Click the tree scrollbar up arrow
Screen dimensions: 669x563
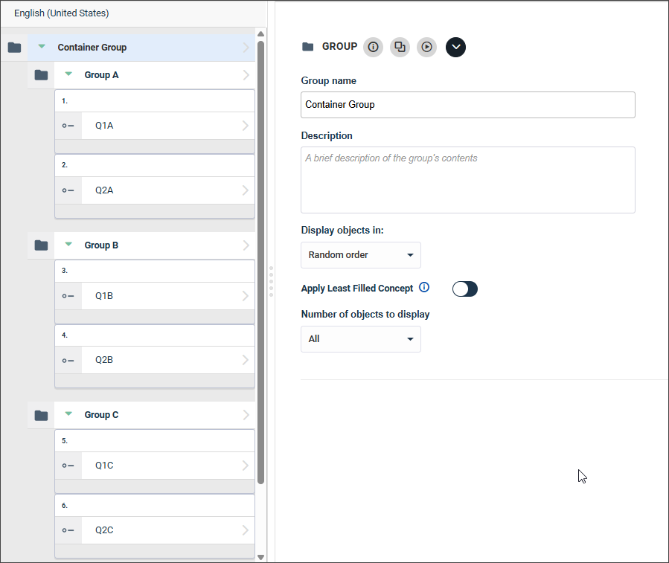coord(260,34)
